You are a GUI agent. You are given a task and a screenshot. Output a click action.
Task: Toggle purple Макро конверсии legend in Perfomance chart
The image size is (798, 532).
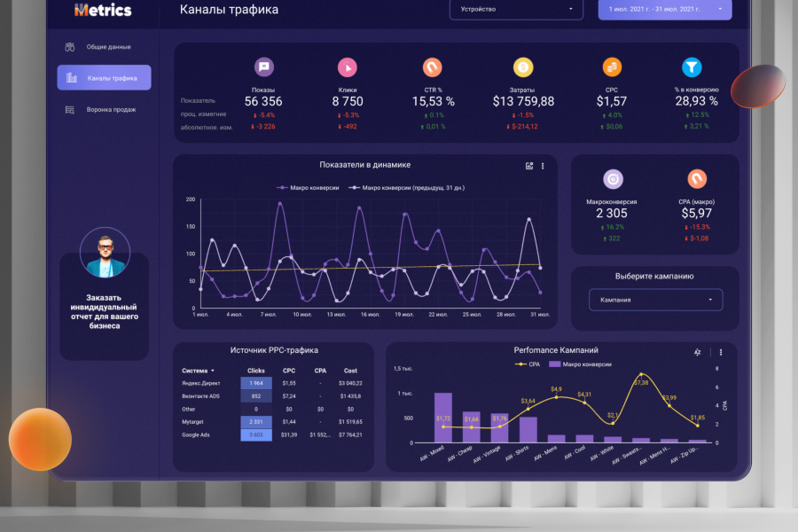[x=580, y=364]
